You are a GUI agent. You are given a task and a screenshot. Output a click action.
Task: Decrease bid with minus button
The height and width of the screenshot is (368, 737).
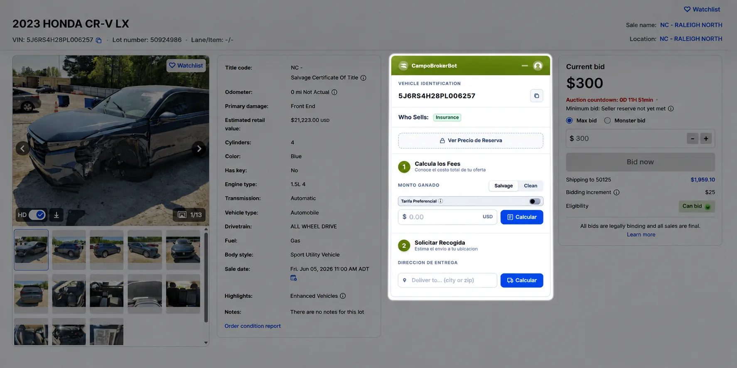point(692,139)
